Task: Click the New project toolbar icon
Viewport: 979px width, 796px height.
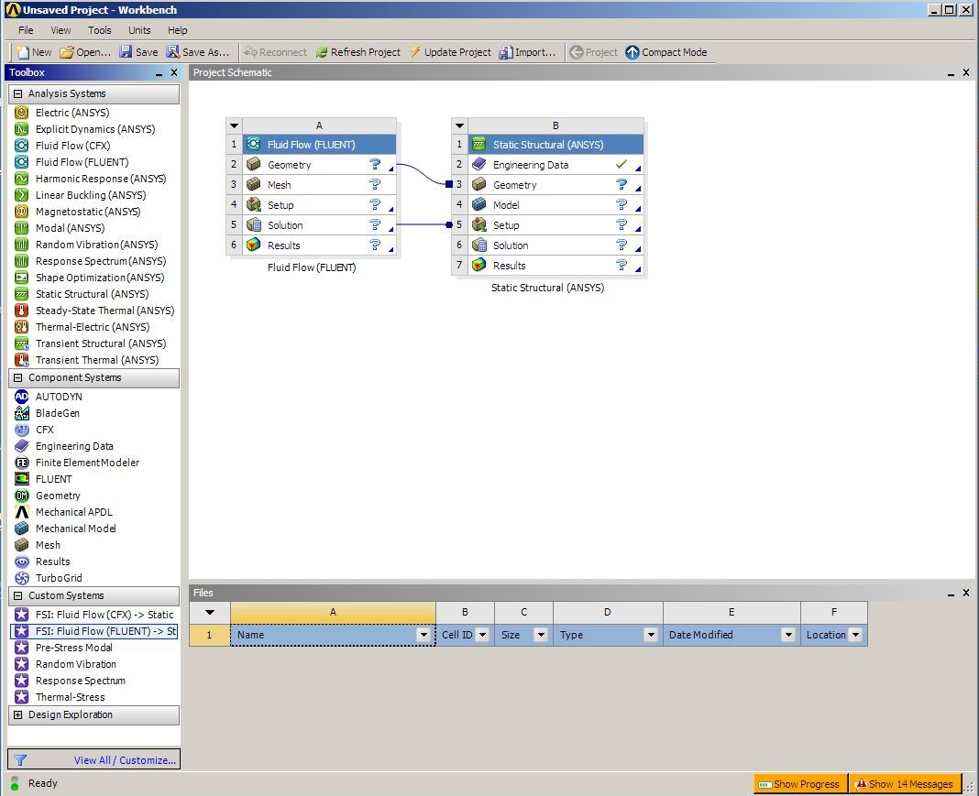Action: click(x=23, y=52)
